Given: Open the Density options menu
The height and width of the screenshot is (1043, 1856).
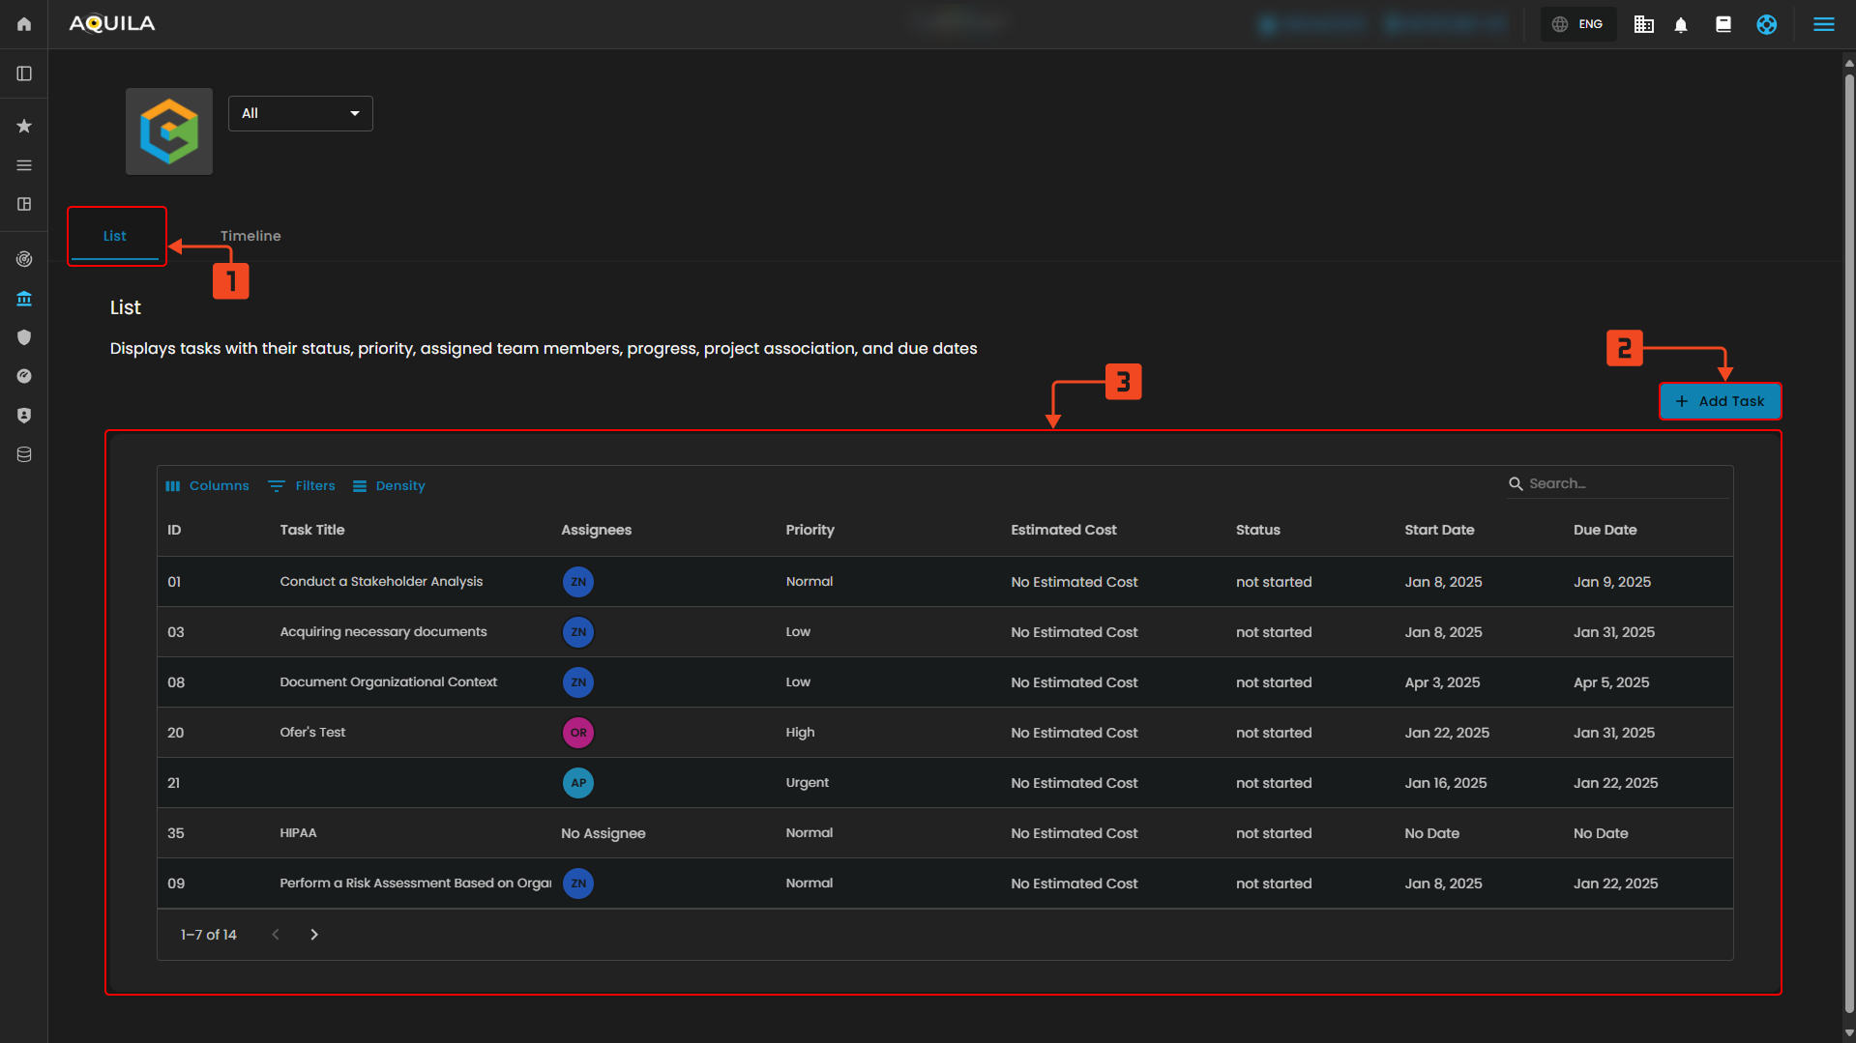Looking at the screenshot, I should click(x=389, y=486).
